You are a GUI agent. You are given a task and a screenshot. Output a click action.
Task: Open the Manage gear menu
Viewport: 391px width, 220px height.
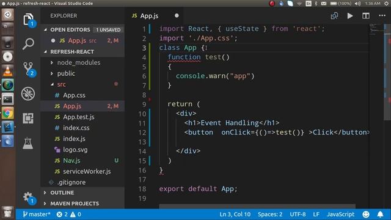29,198
